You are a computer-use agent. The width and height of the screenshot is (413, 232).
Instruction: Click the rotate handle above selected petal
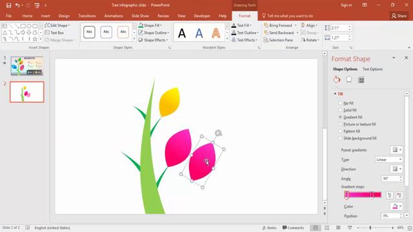click(218, 133)
